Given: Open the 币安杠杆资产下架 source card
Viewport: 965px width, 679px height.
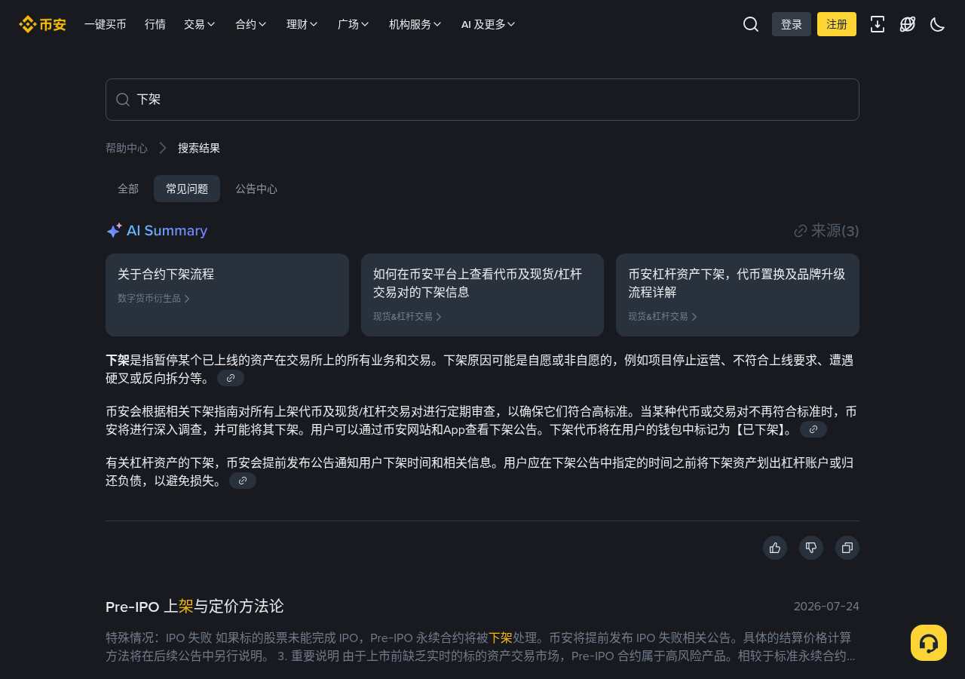Looking at the screenshot, I should pos(737,295).
